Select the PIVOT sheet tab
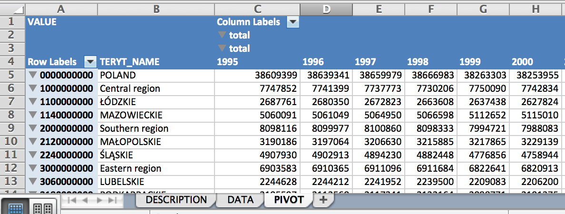The image size is (565, 214). [289, 200]
